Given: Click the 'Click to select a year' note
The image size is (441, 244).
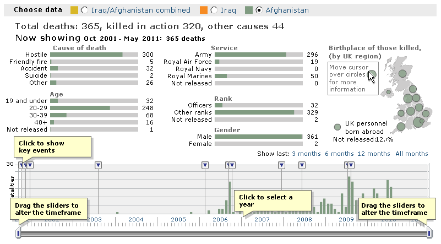Looking at the screenshot, I should [273, 201].
